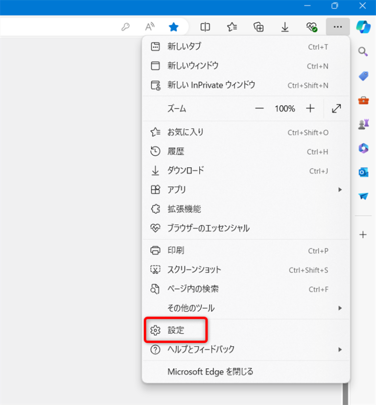Expand the アプリ submenu
This screenshot has height=405, width=376.
tap(246, 190)
